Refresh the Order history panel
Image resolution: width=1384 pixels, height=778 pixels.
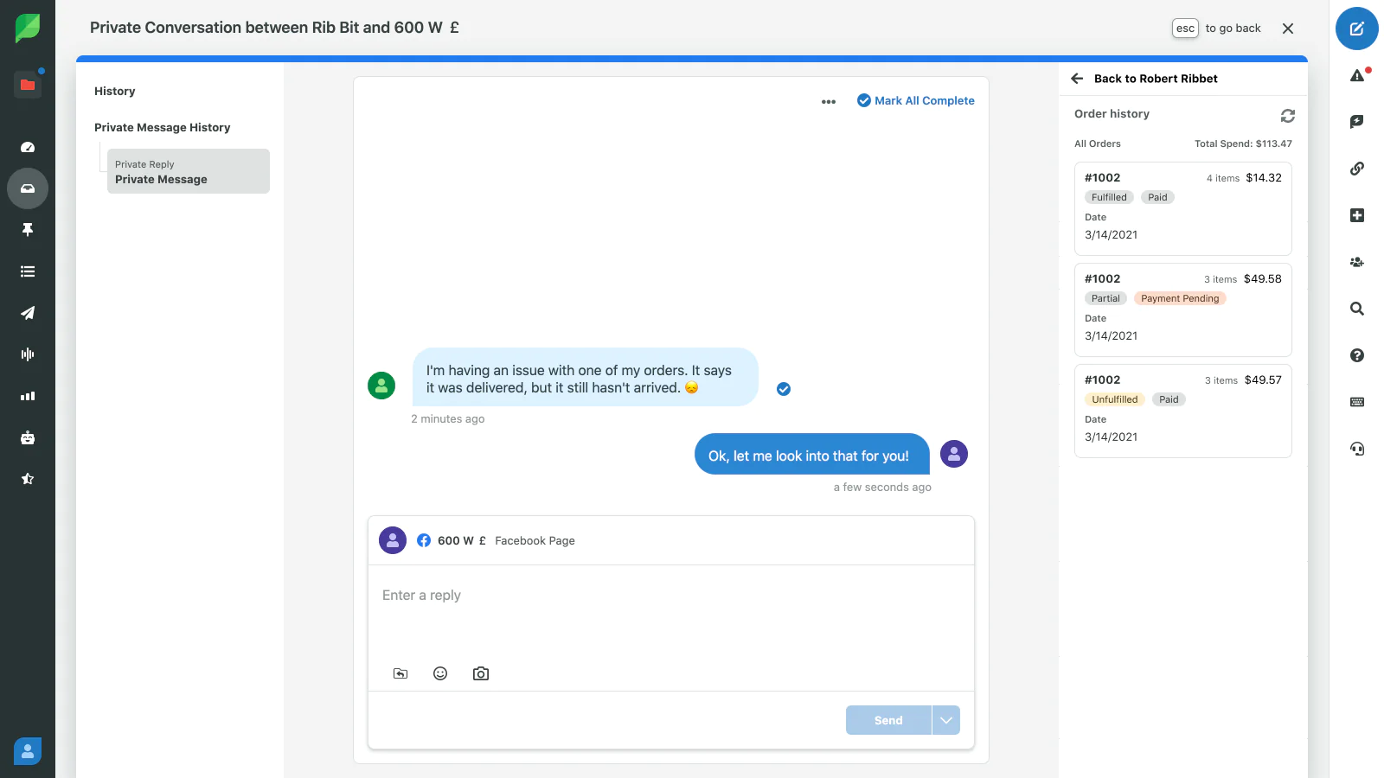(x=1287, y=115)
